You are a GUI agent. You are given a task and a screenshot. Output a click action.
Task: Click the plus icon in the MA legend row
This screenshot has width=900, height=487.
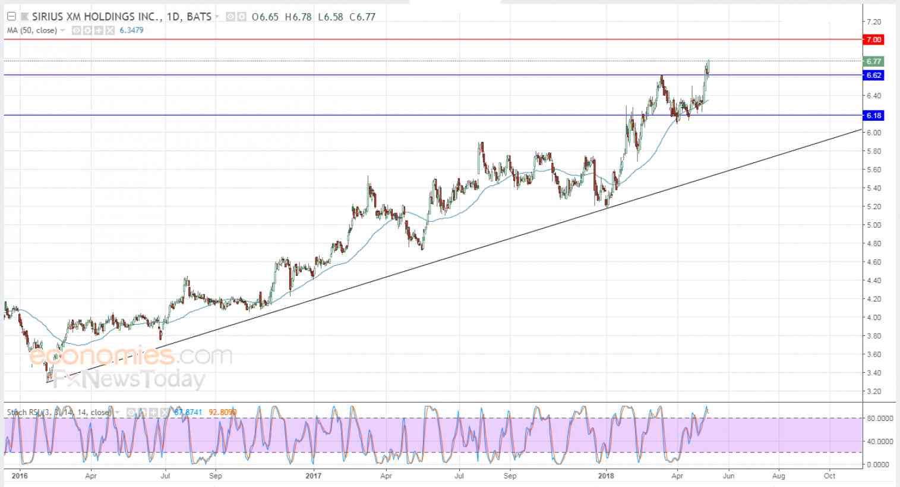99,30
